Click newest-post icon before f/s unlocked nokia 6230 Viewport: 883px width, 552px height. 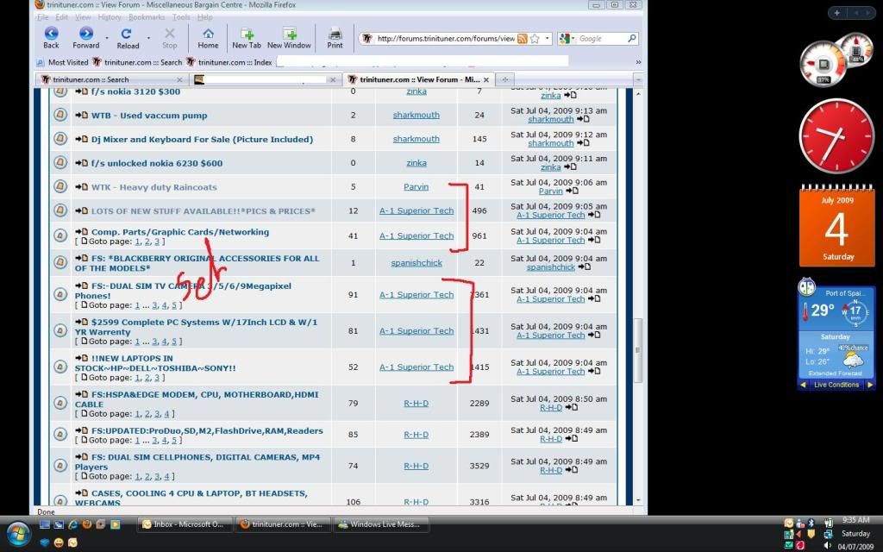point(82,163)
